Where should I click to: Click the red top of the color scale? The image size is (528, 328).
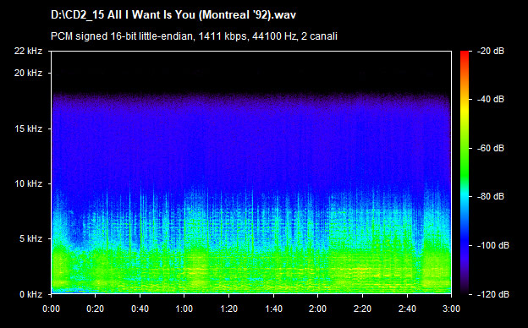coord(465,54)
